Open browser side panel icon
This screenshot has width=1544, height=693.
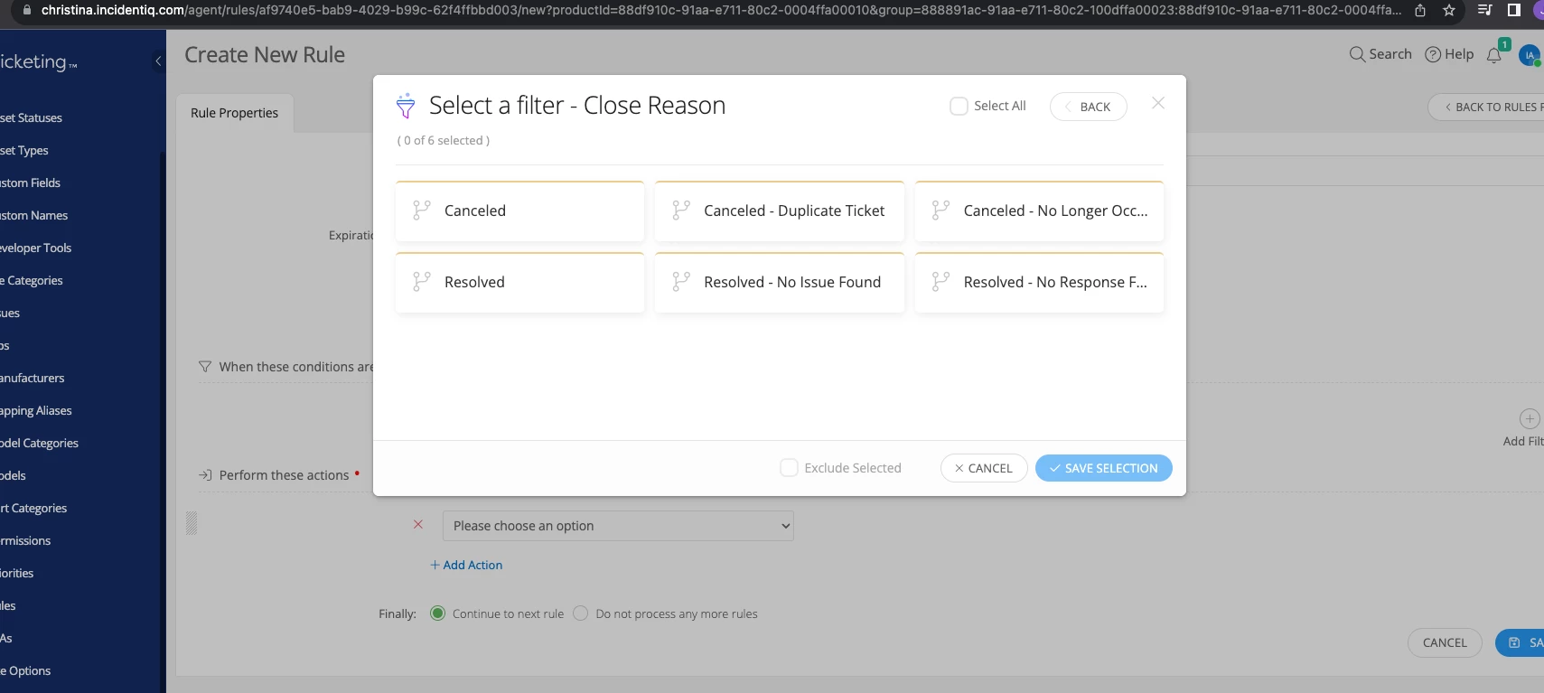1514,10
